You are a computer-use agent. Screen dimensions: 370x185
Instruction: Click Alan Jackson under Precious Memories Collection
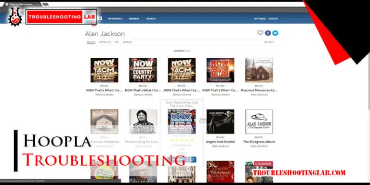coord(259,94)
